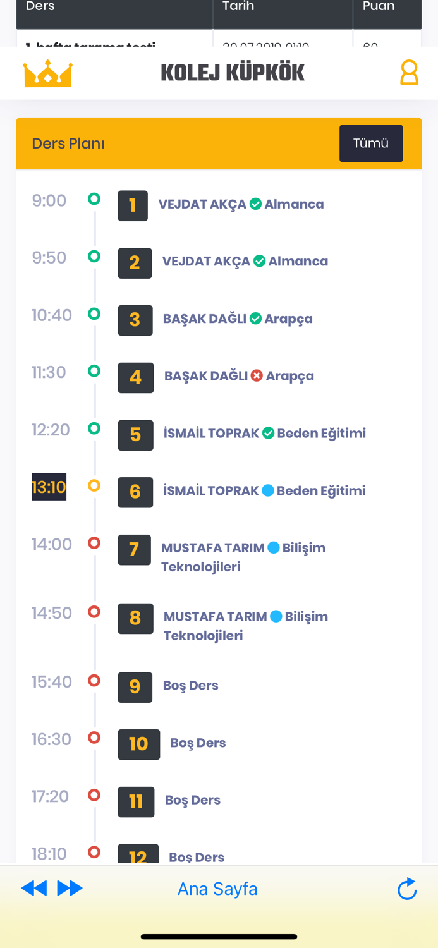Open the user profile icon top right

click(409, 72)
